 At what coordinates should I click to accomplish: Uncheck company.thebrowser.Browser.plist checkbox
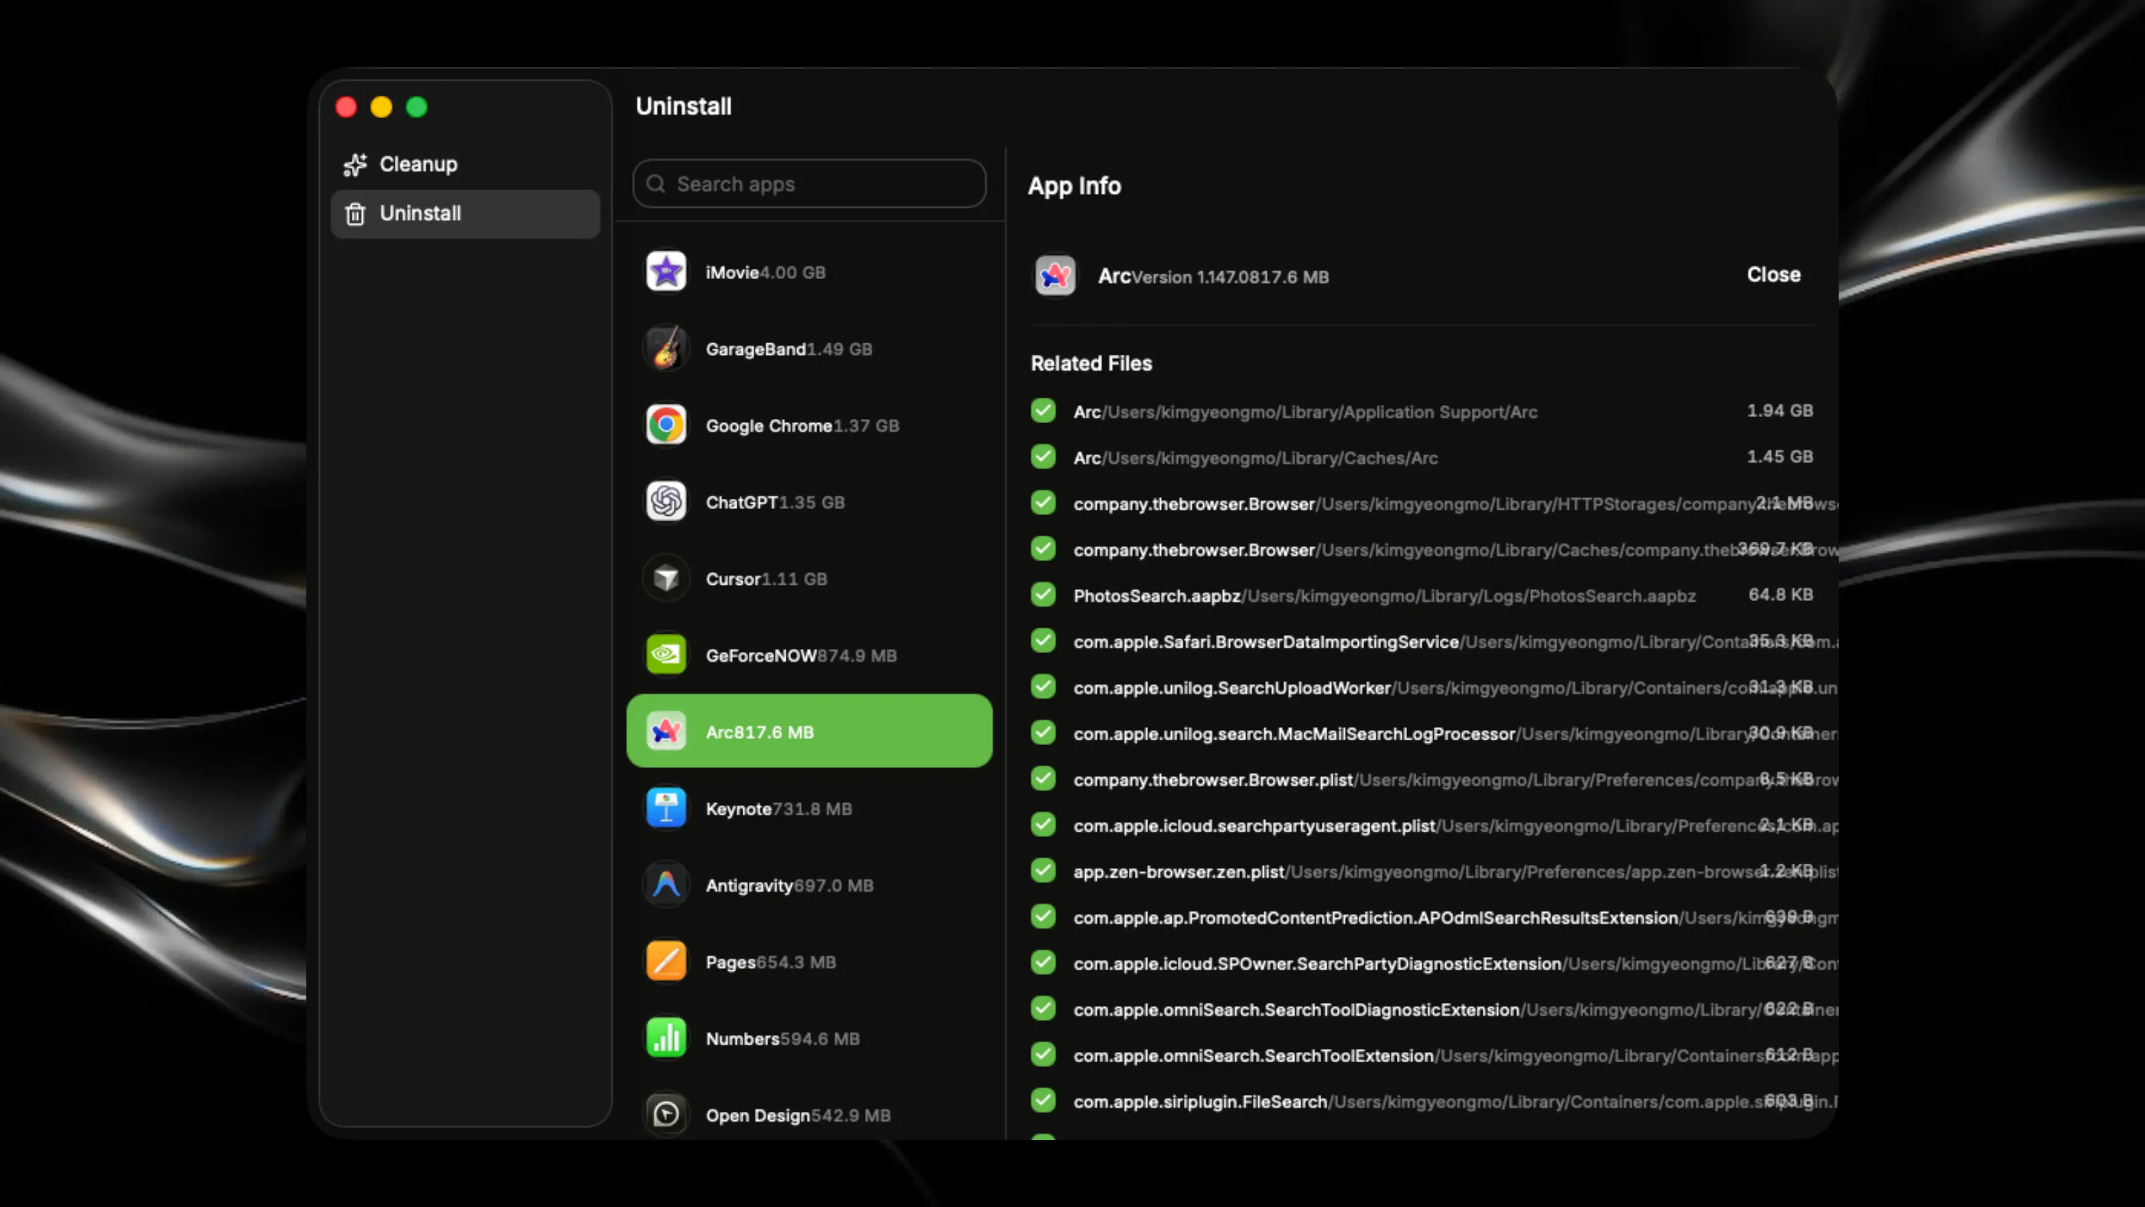1044,778
